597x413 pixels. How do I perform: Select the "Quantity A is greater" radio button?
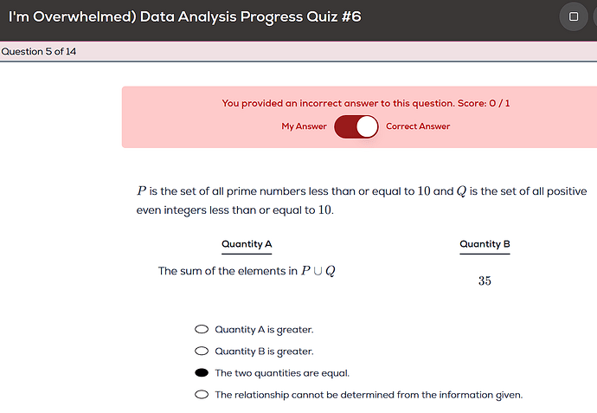click(202, 329)
